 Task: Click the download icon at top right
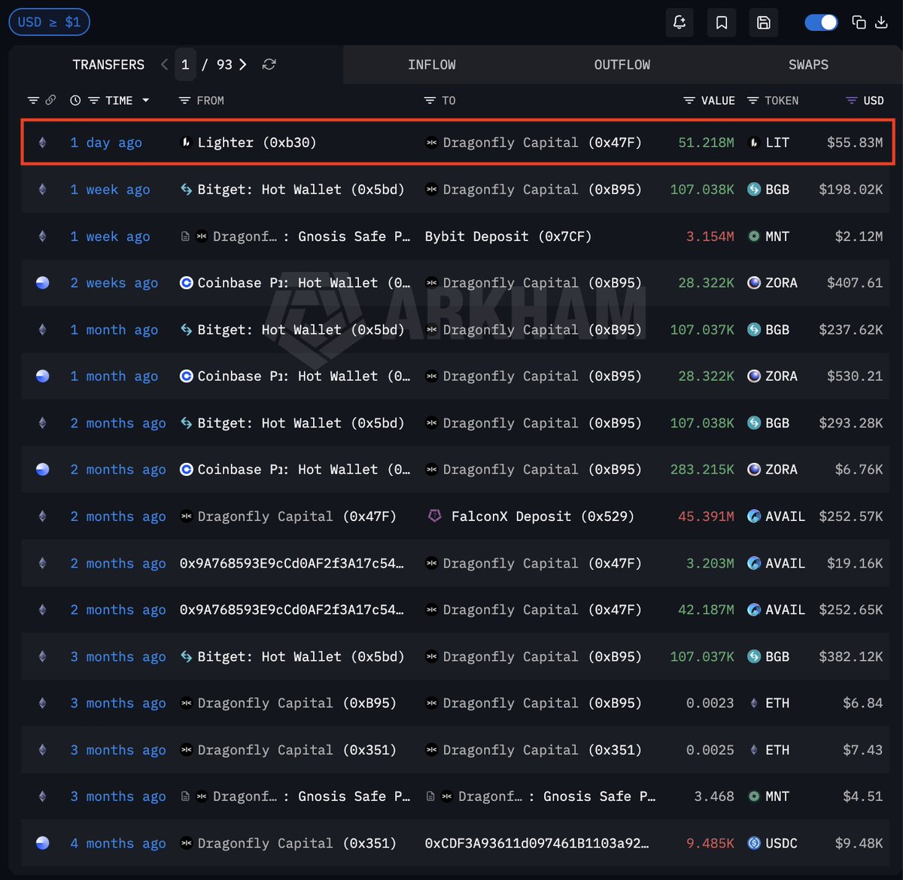point(881,22)
